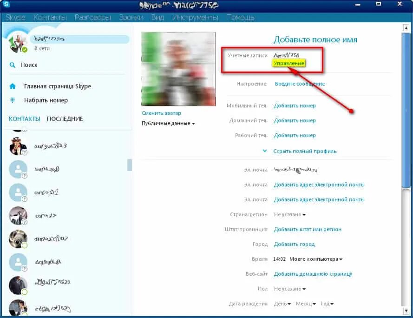Select the Uncle Sam contact avatar
The image size is (413, 318).
coord(18,146)
